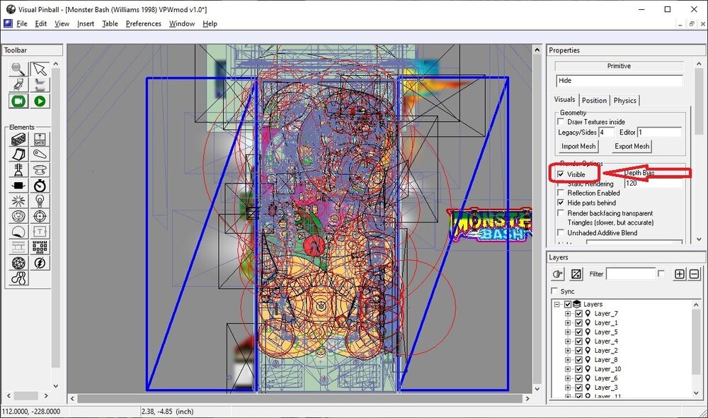Select the Timer stopwatch element tool
708x418 pixels.
tap(40, 186)
